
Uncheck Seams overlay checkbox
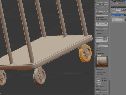click(x=96, y=84)
